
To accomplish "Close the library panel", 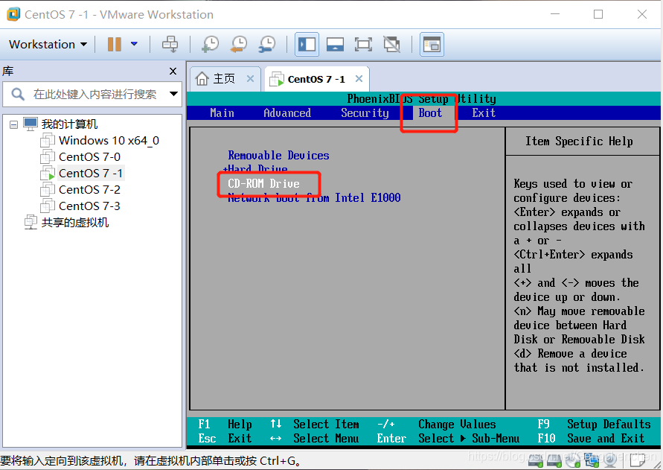I will pos(173,72).
